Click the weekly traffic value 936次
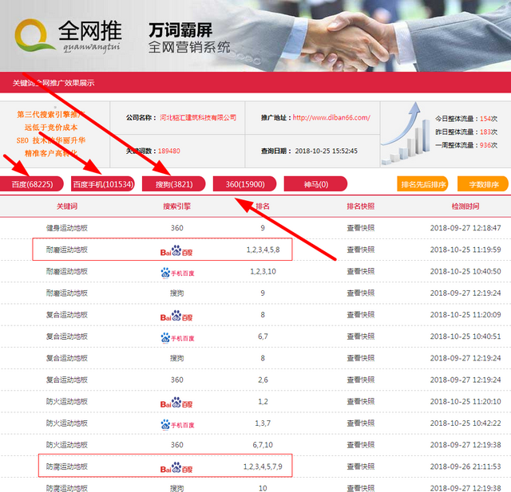The height and width of the screenshot is (492, 511). 489,145
